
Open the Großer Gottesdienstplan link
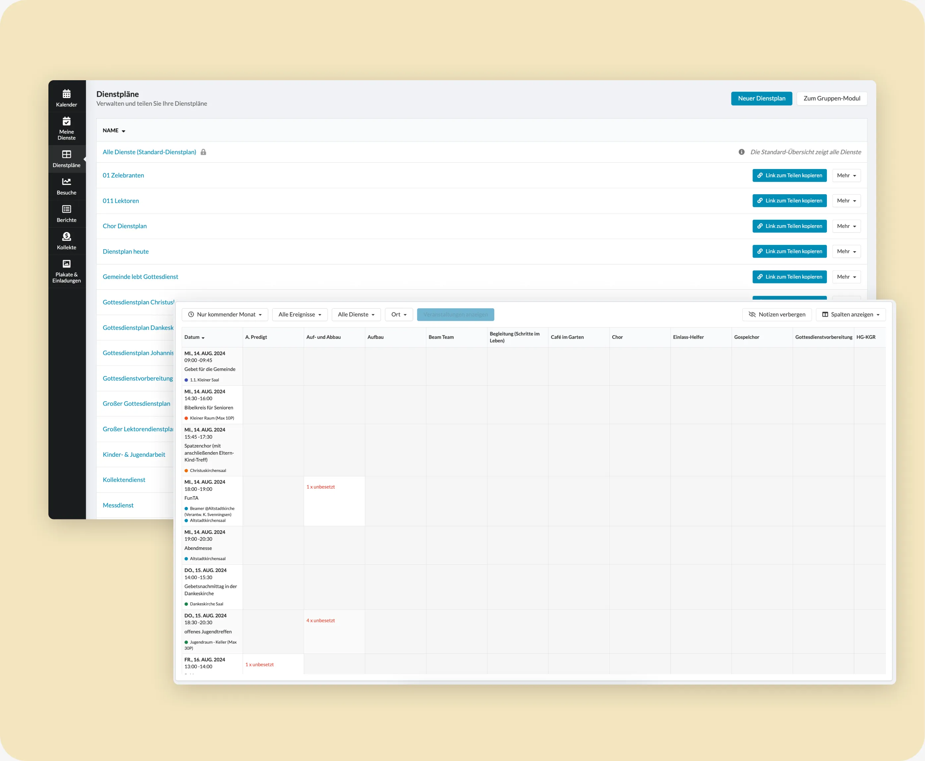pyautogui.click(x=136, y=404)
